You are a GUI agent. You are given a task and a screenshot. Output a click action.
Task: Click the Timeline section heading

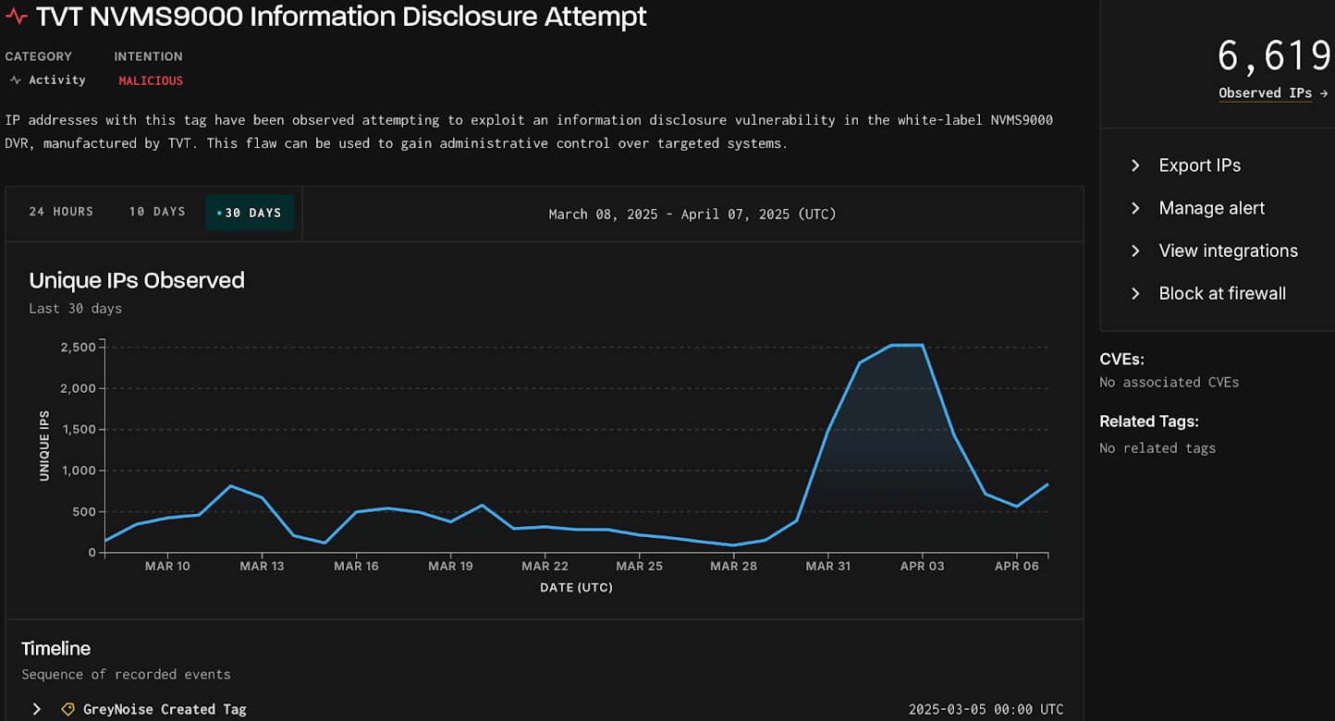pyautogui.click(x=55, y=648)
